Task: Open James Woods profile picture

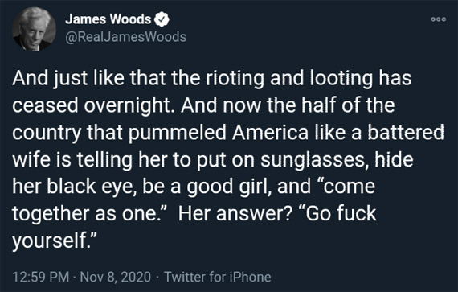Action: [x=35, y=29]
